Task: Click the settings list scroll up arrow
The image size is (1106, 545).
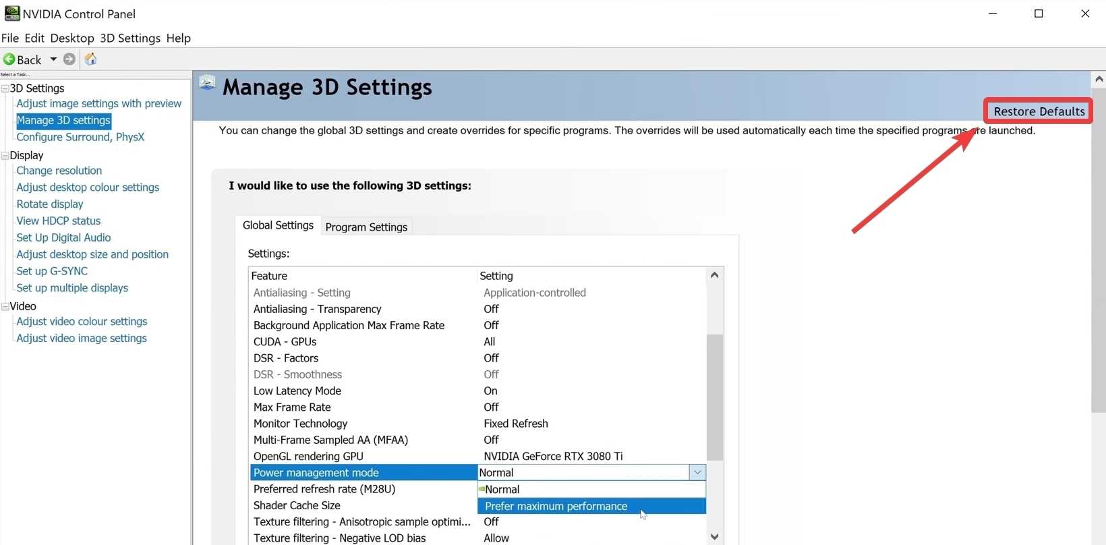Action: coord(715,275)
